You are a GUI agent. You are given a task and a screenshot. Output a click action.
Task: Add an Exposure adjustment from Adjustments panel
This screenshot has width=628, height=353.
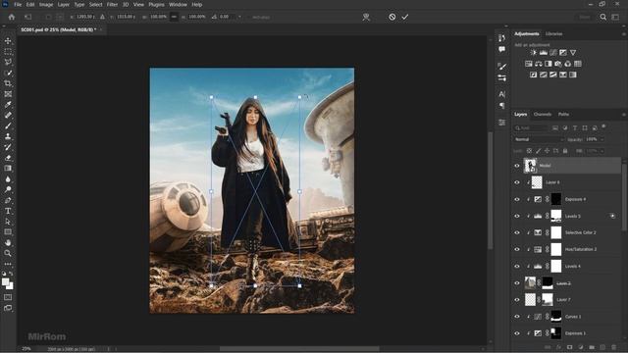[x=562, y=52]
